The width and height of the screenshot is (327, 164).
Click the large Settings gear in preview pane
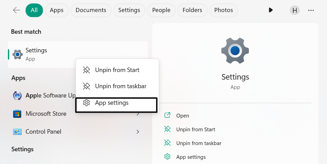click(235, 51)
